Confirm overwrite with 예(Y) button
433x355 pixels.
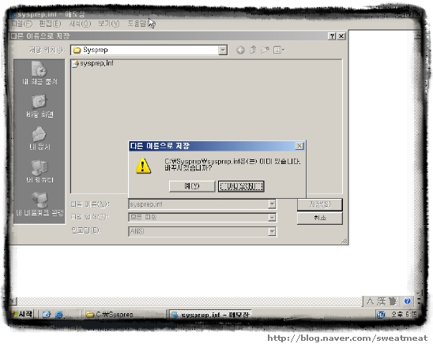click(x=192, y=186)
